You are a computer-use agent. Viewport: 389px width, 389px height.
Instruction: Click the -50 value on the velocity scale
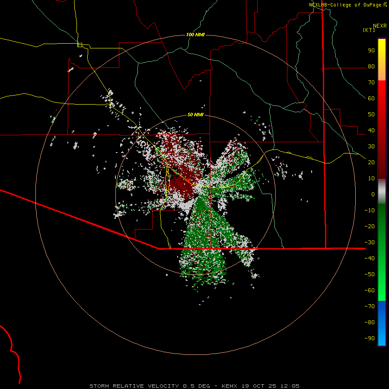pos(370,274)
